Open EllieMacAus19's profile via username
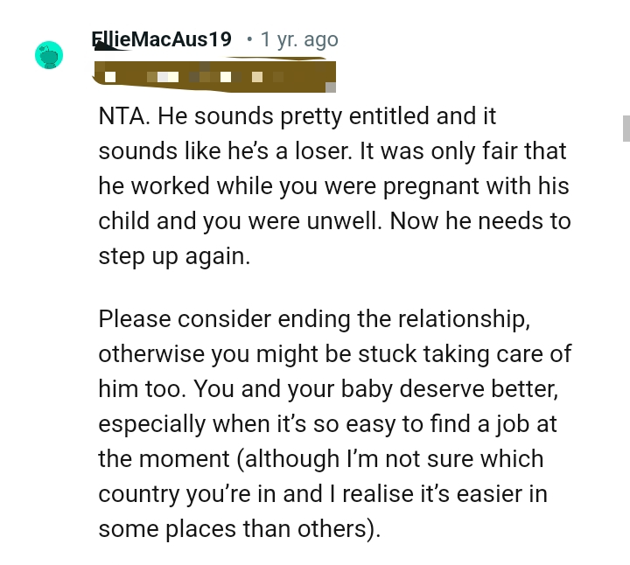630x565 pixels. tap(161, 39)
